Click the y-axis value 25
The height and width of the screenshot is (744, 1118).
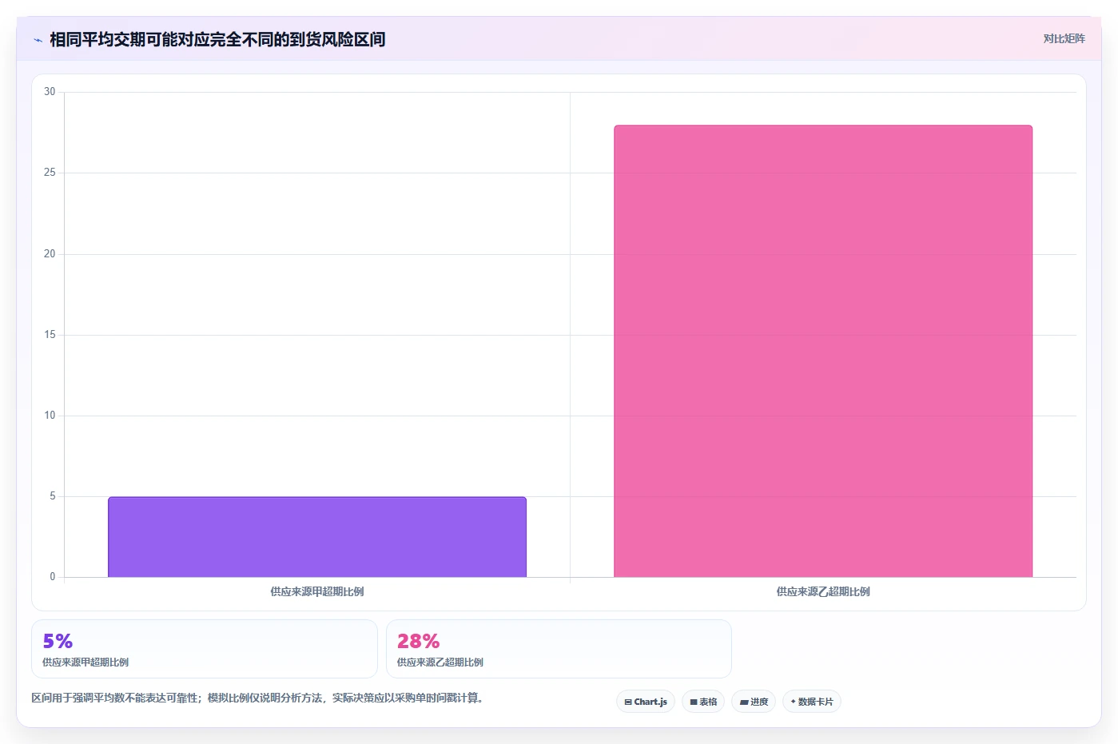point(50,173)
